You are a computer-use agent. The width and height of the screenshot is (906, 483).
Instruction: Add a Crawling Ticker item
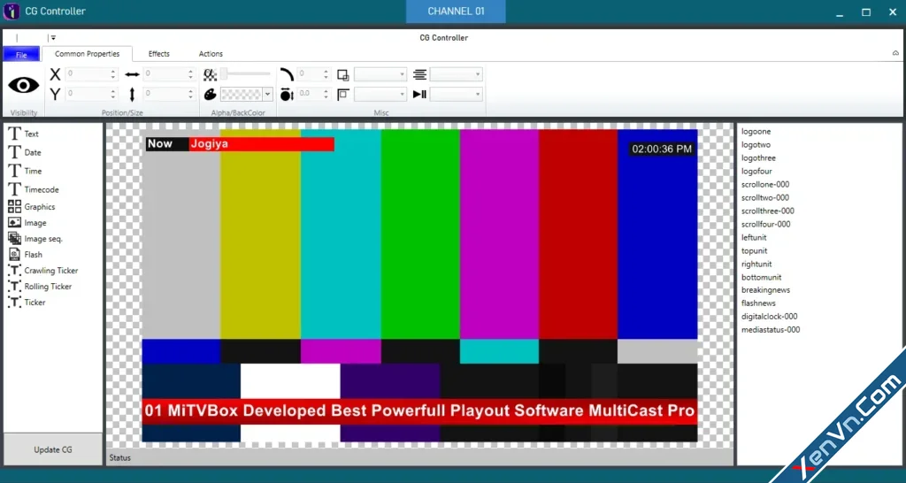coord(42,271)
